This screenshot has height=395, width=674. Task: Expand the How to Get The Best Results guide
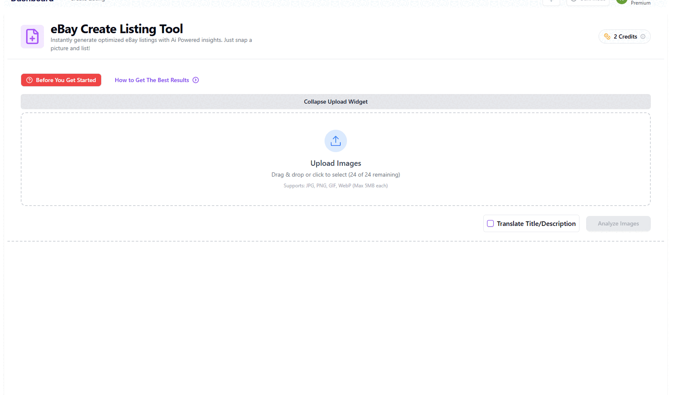coord(152,80)
